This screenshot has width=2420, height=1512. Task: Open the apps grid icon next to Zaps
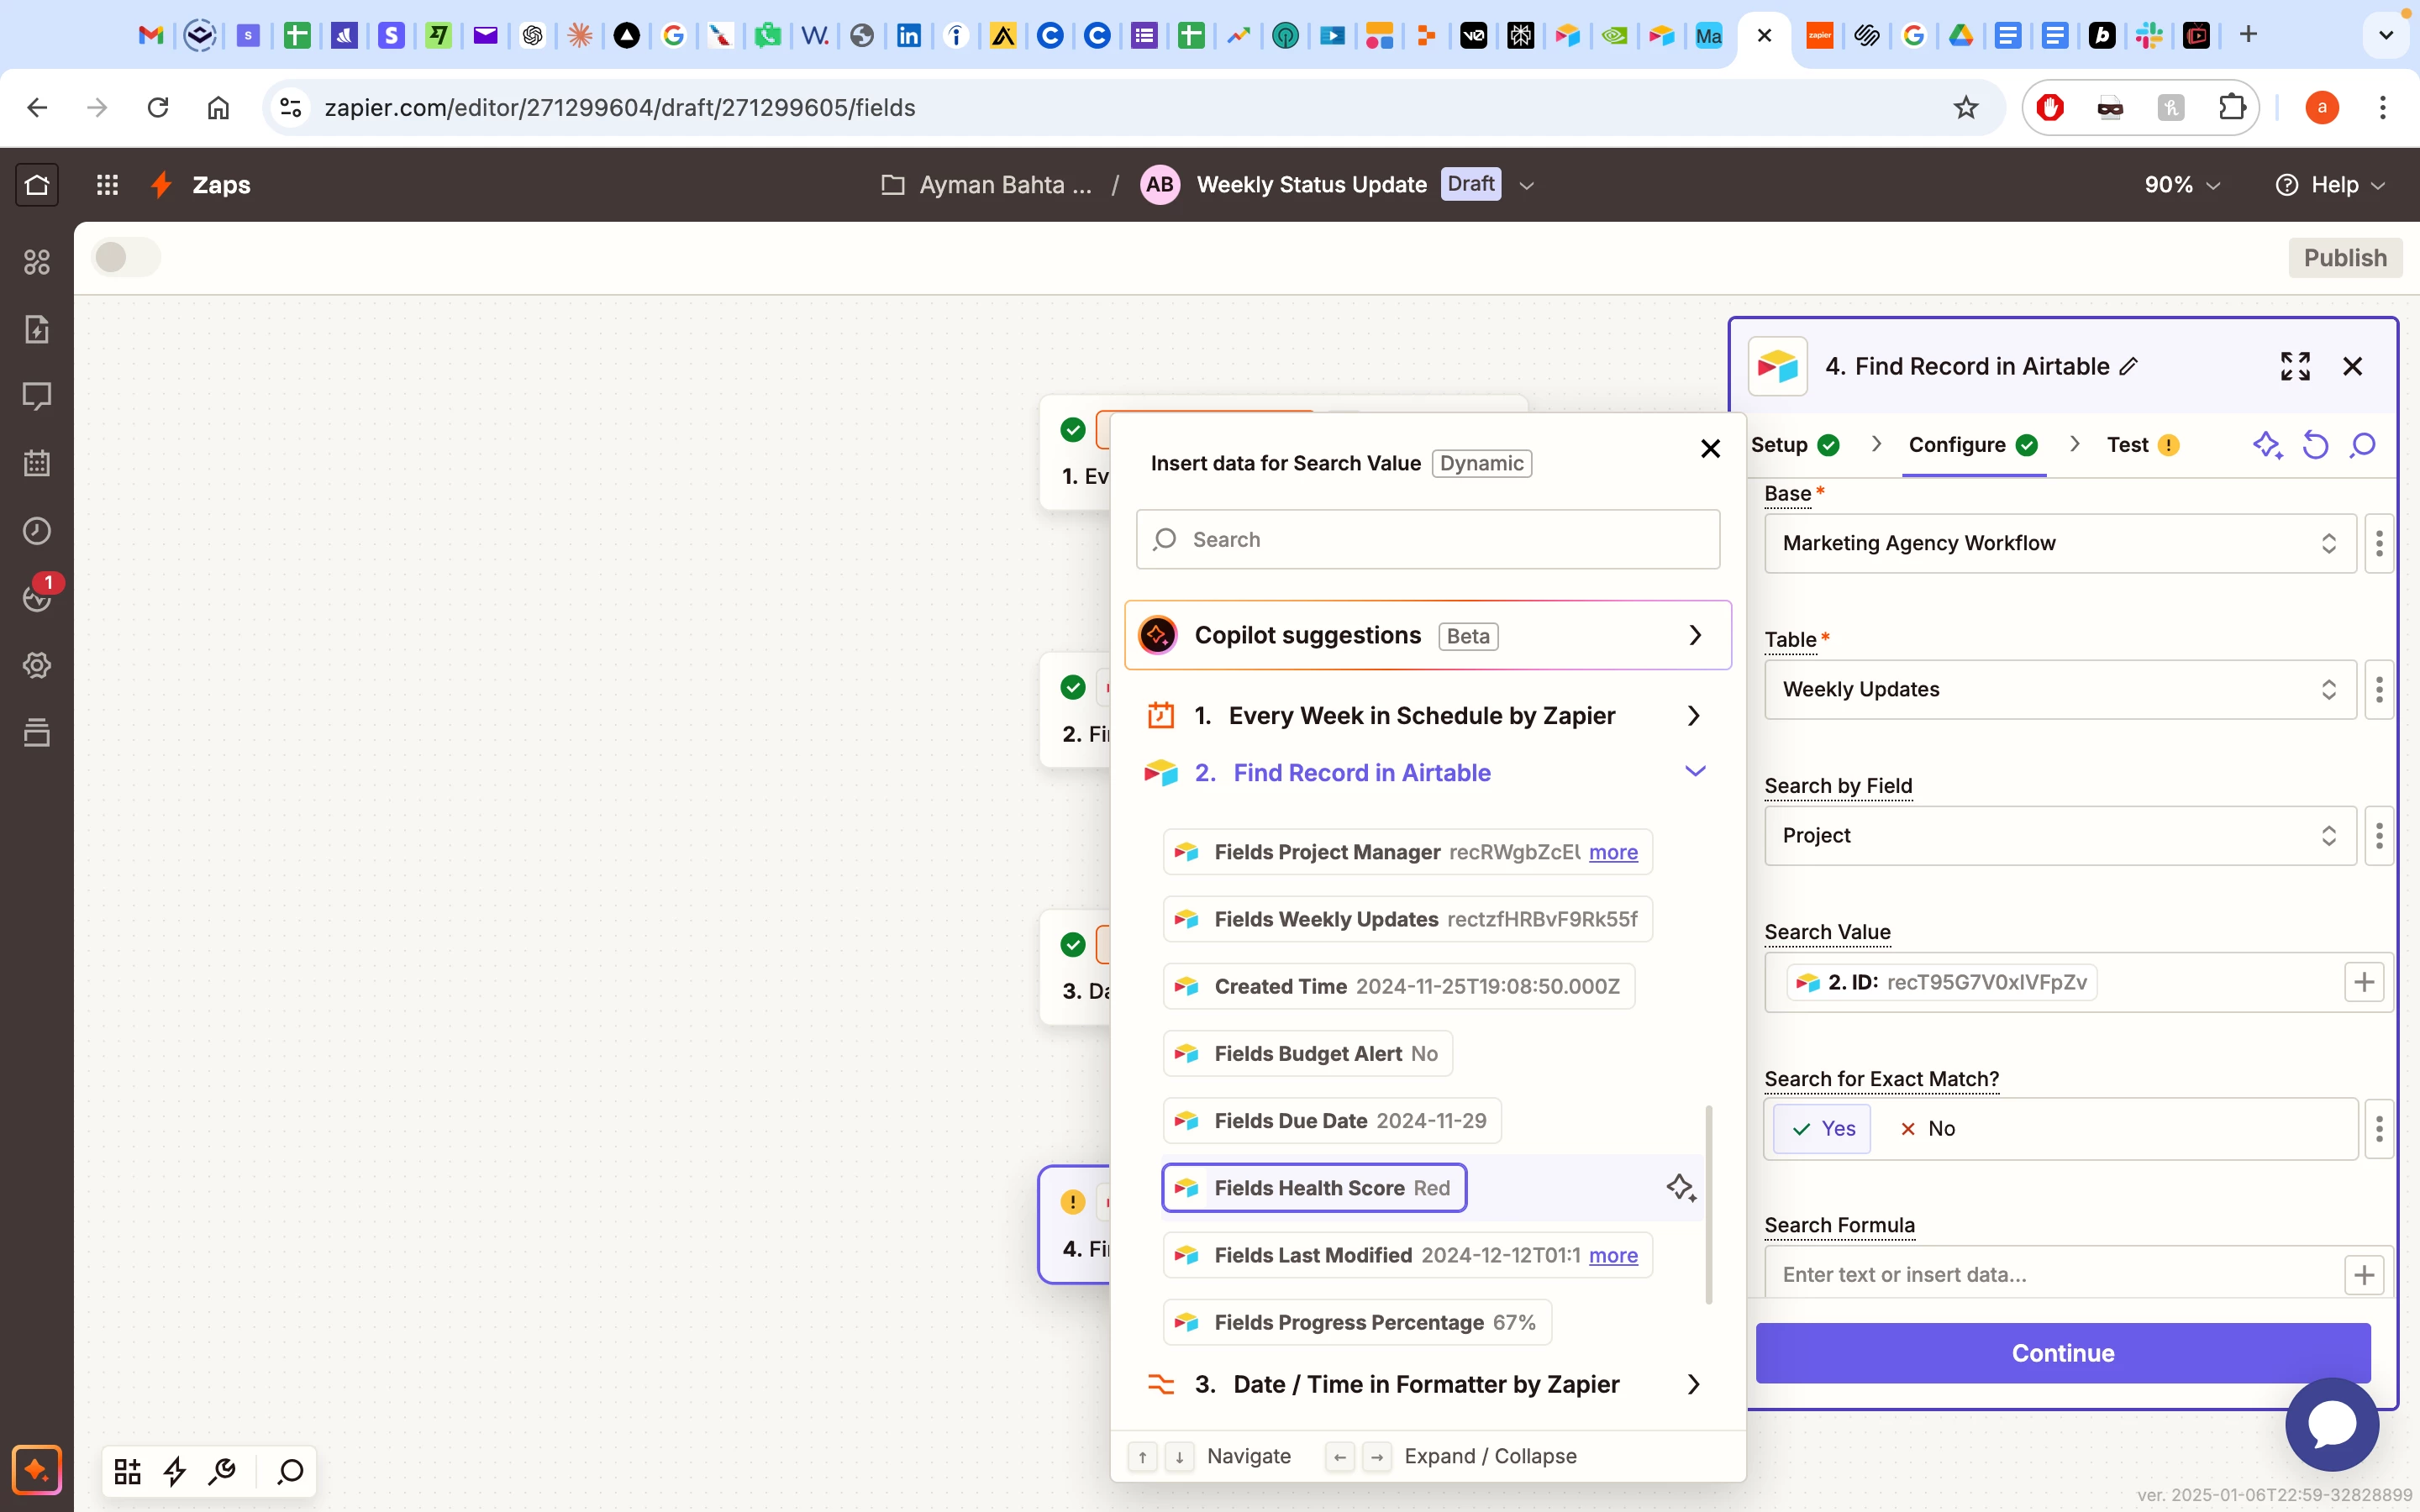107,185
